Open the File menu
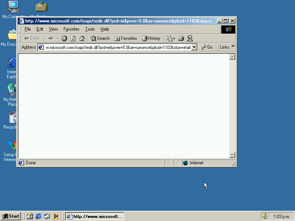The height and width of the screenshot is (221, 295). point(28,29)
